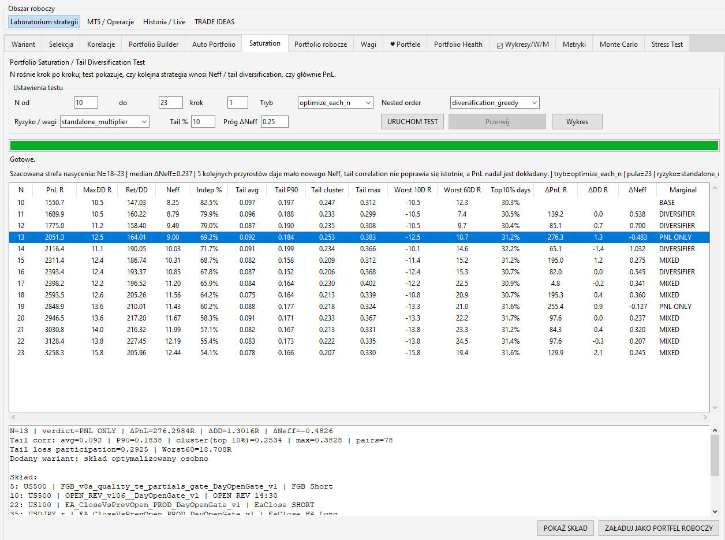Go to the Wariant tab
Image resolution: width=725 pixels, height=540 pixels.
tap(24, 44)
